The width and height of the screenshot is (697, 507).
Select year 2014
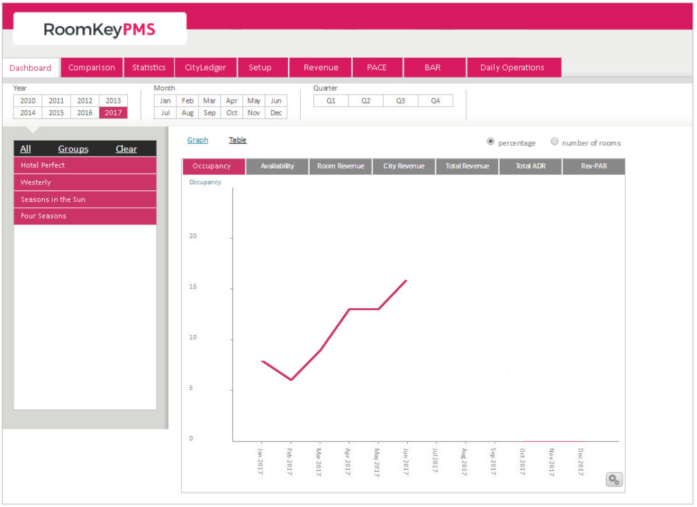27,113
